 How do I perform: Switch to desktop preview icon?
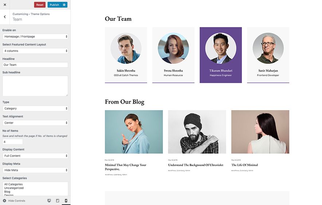pos(49,201)
